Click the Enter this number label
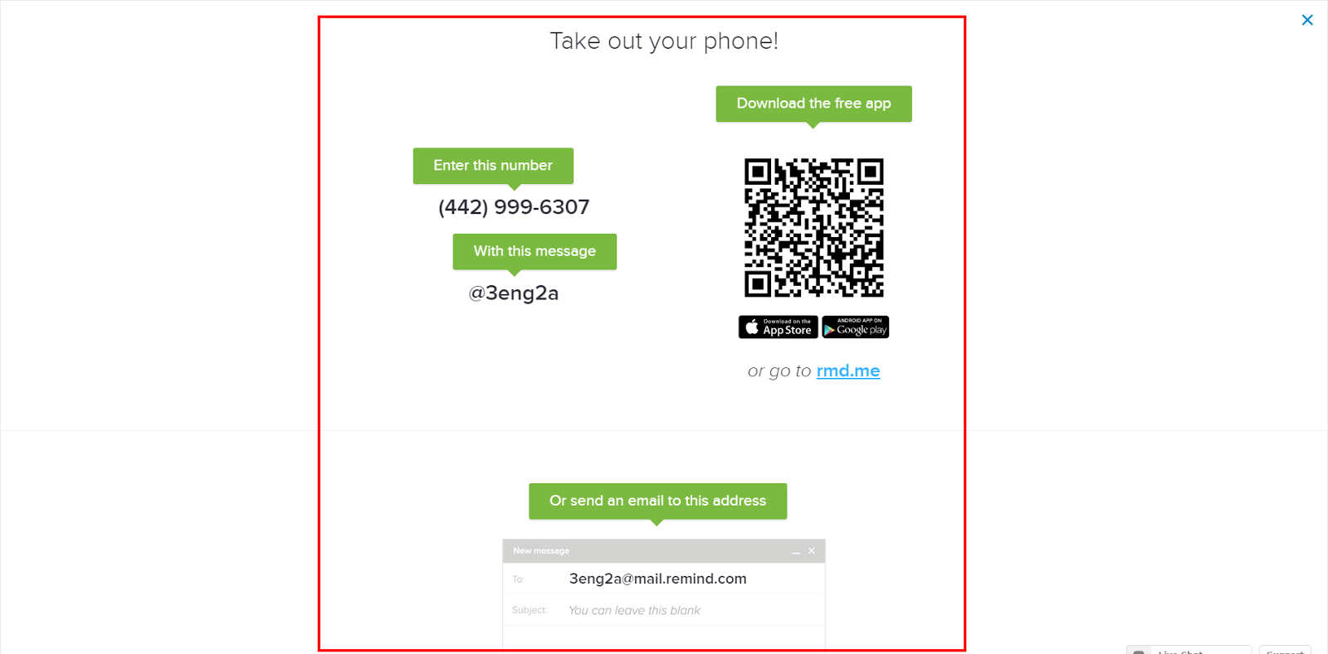The image size is (1328, 654). point(493,166)
